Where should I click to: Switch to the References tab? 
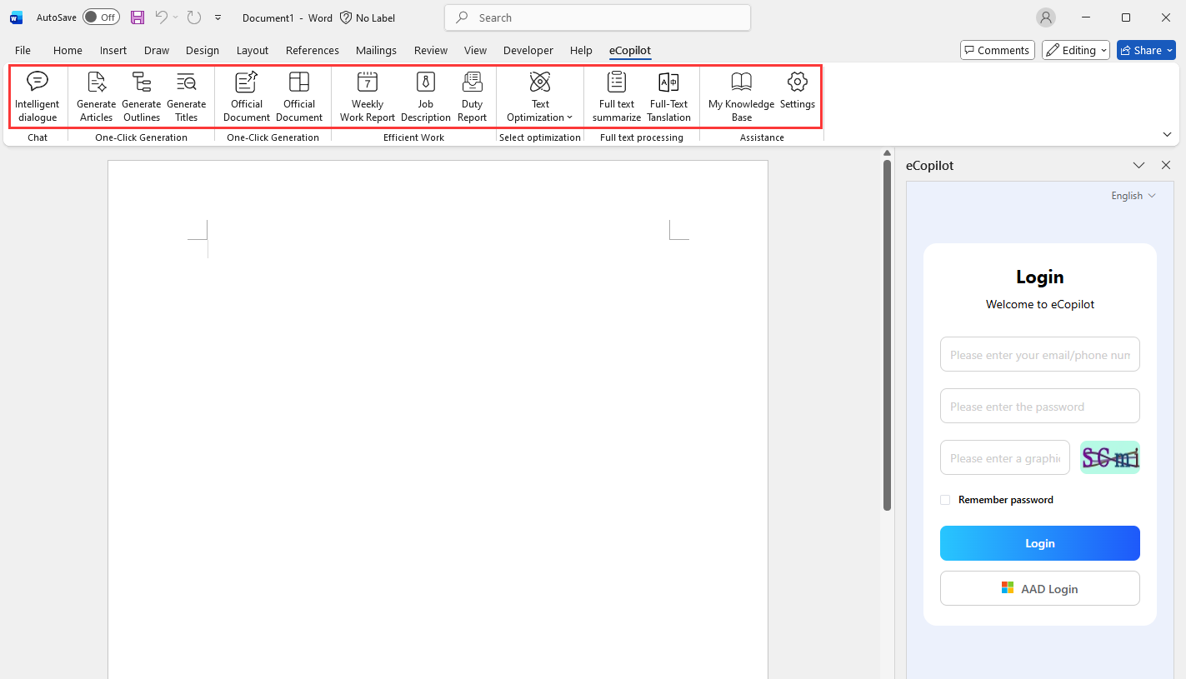click(312, 50)
